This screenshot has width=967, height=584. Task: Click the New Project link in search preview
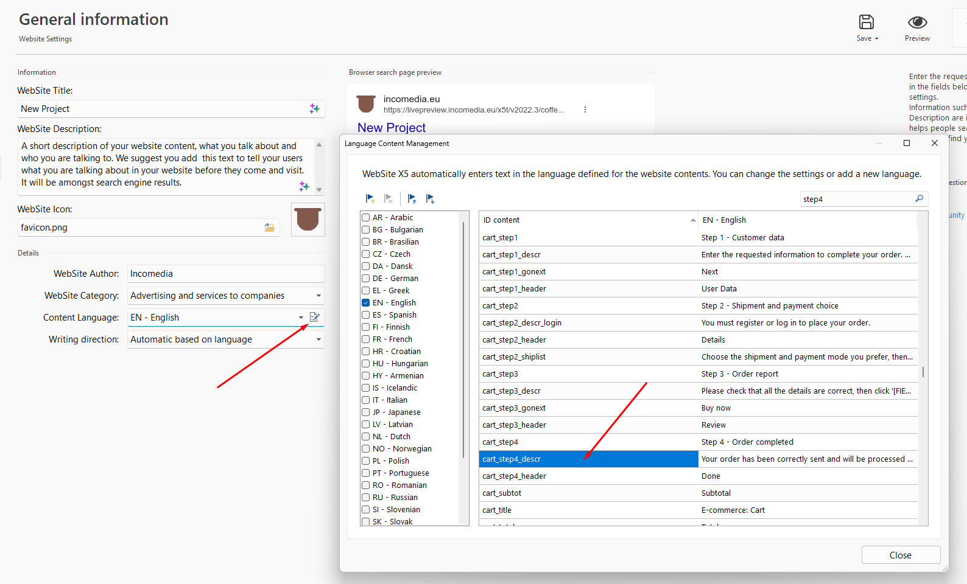(392, 128)
